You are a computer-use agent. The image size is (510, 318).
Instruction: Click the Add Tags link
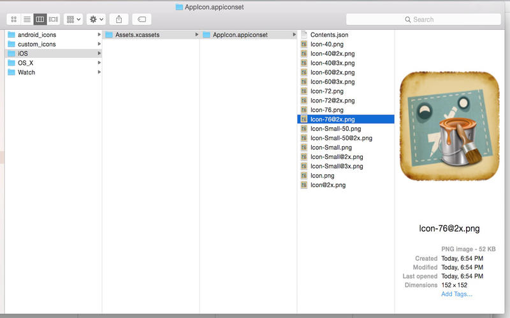(x=456, y=294)
